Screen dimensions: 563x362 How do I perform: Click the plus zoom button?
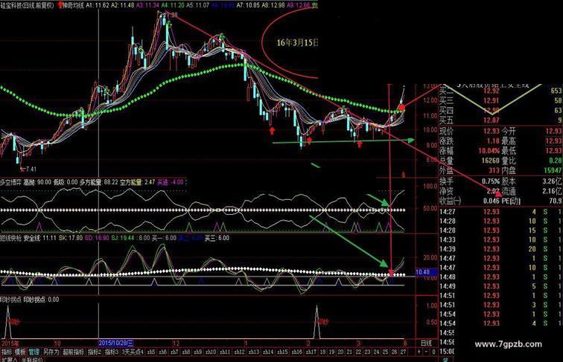click(419, 352)
